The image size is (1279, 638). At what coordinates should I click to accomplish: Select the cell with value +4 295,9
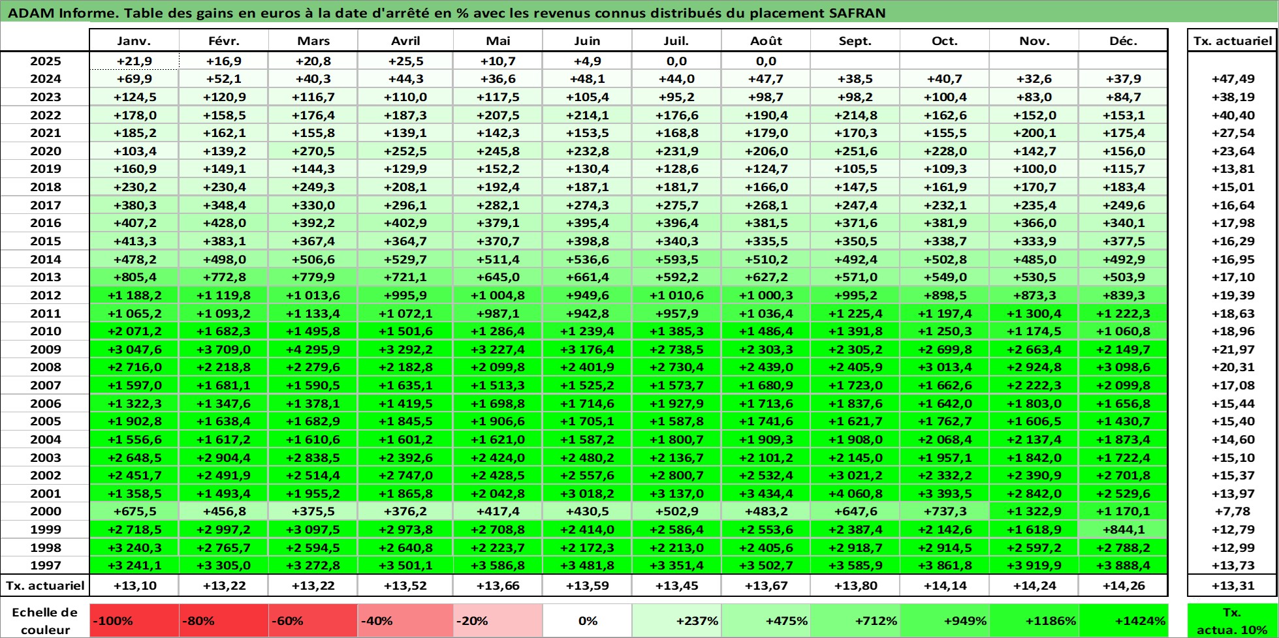313,350
